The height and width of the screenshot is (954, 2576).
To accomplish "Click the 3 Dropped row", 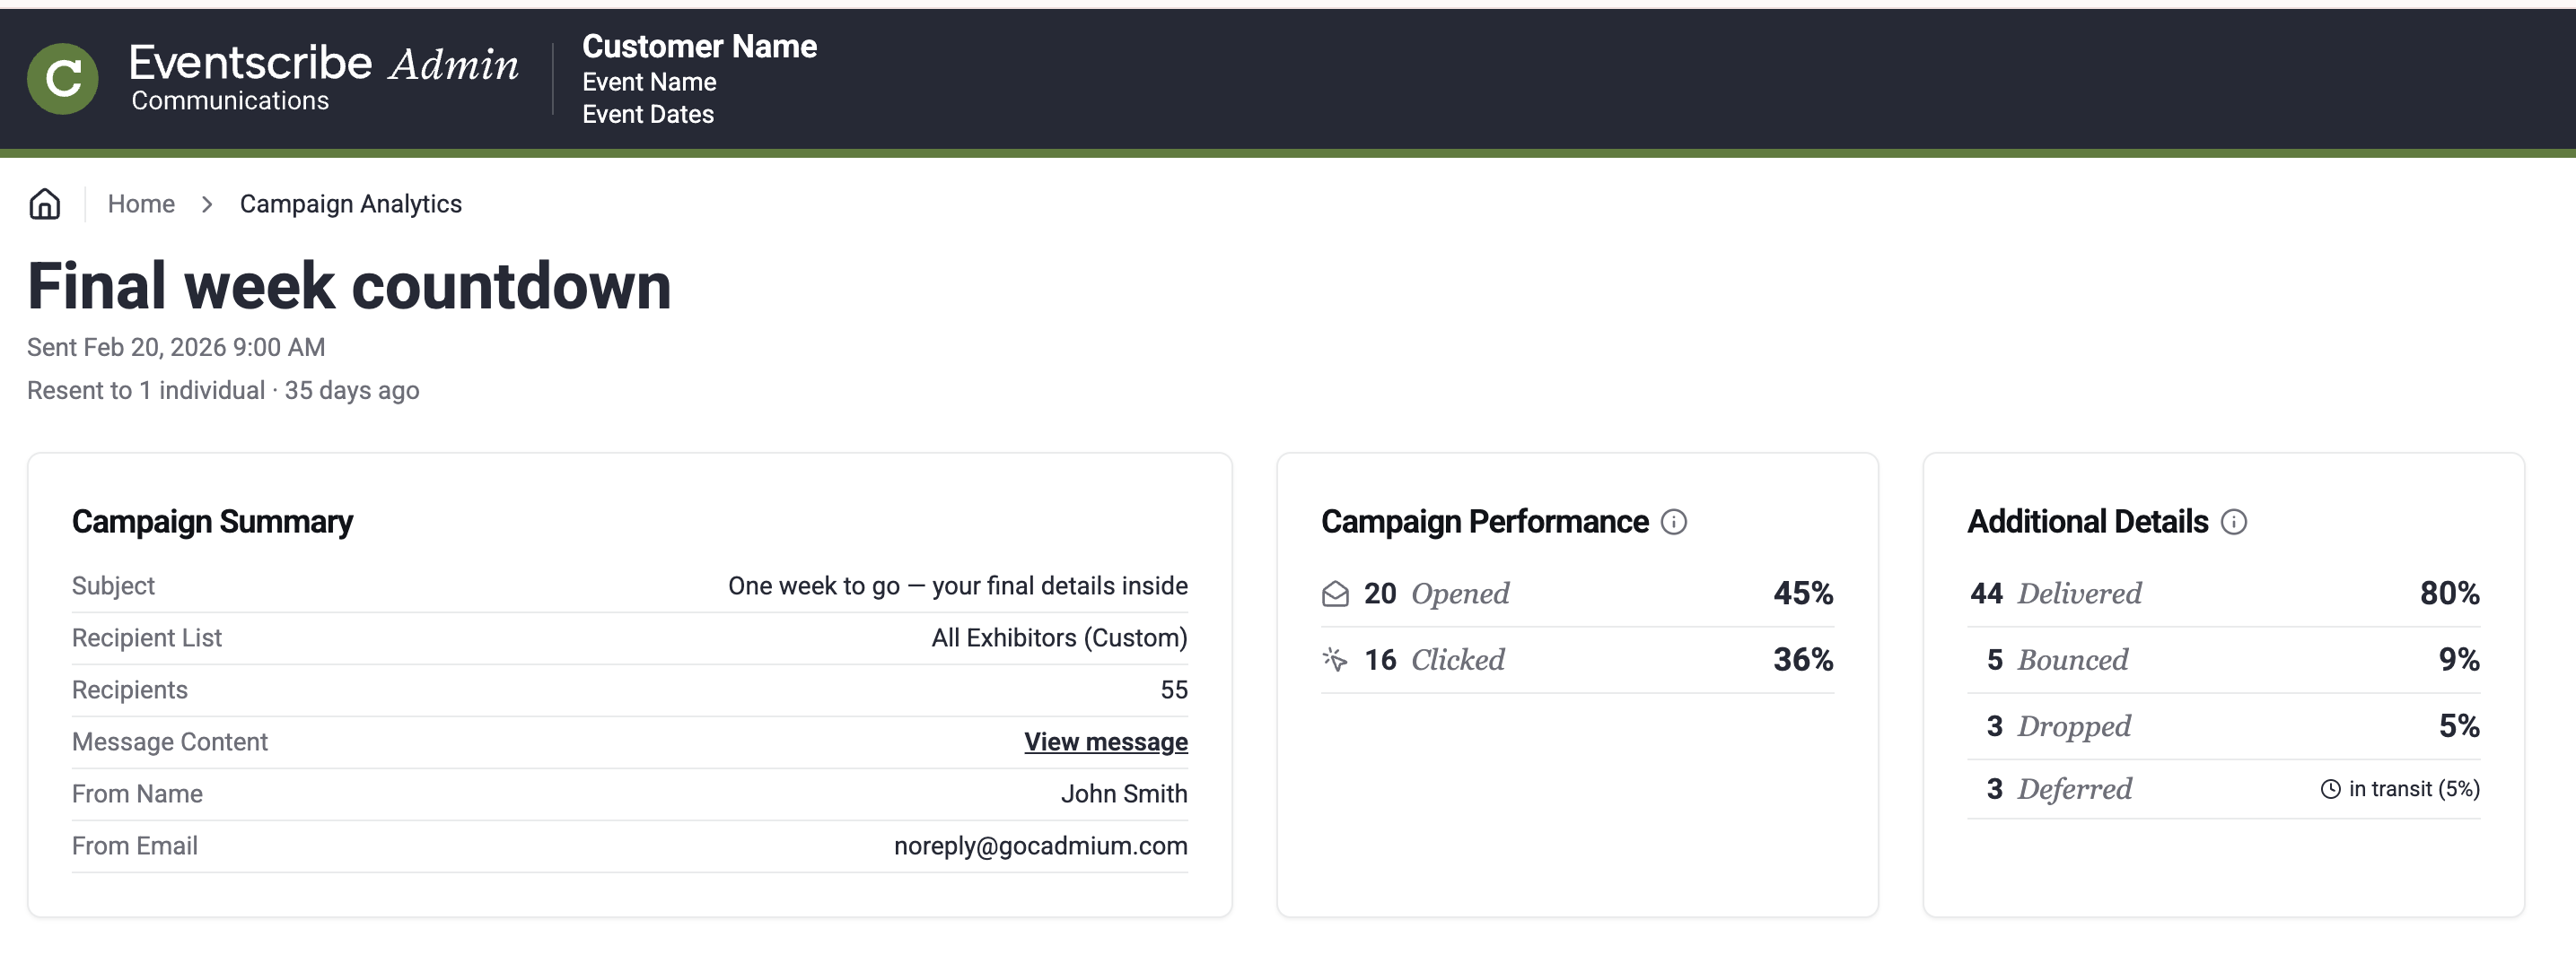I will (2224, 726).
